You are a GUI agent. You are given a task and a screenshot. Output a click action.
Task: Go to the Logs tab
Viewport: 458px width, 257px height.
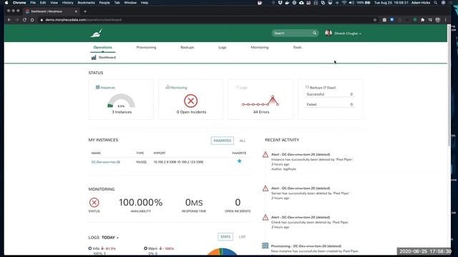[223, 47]
